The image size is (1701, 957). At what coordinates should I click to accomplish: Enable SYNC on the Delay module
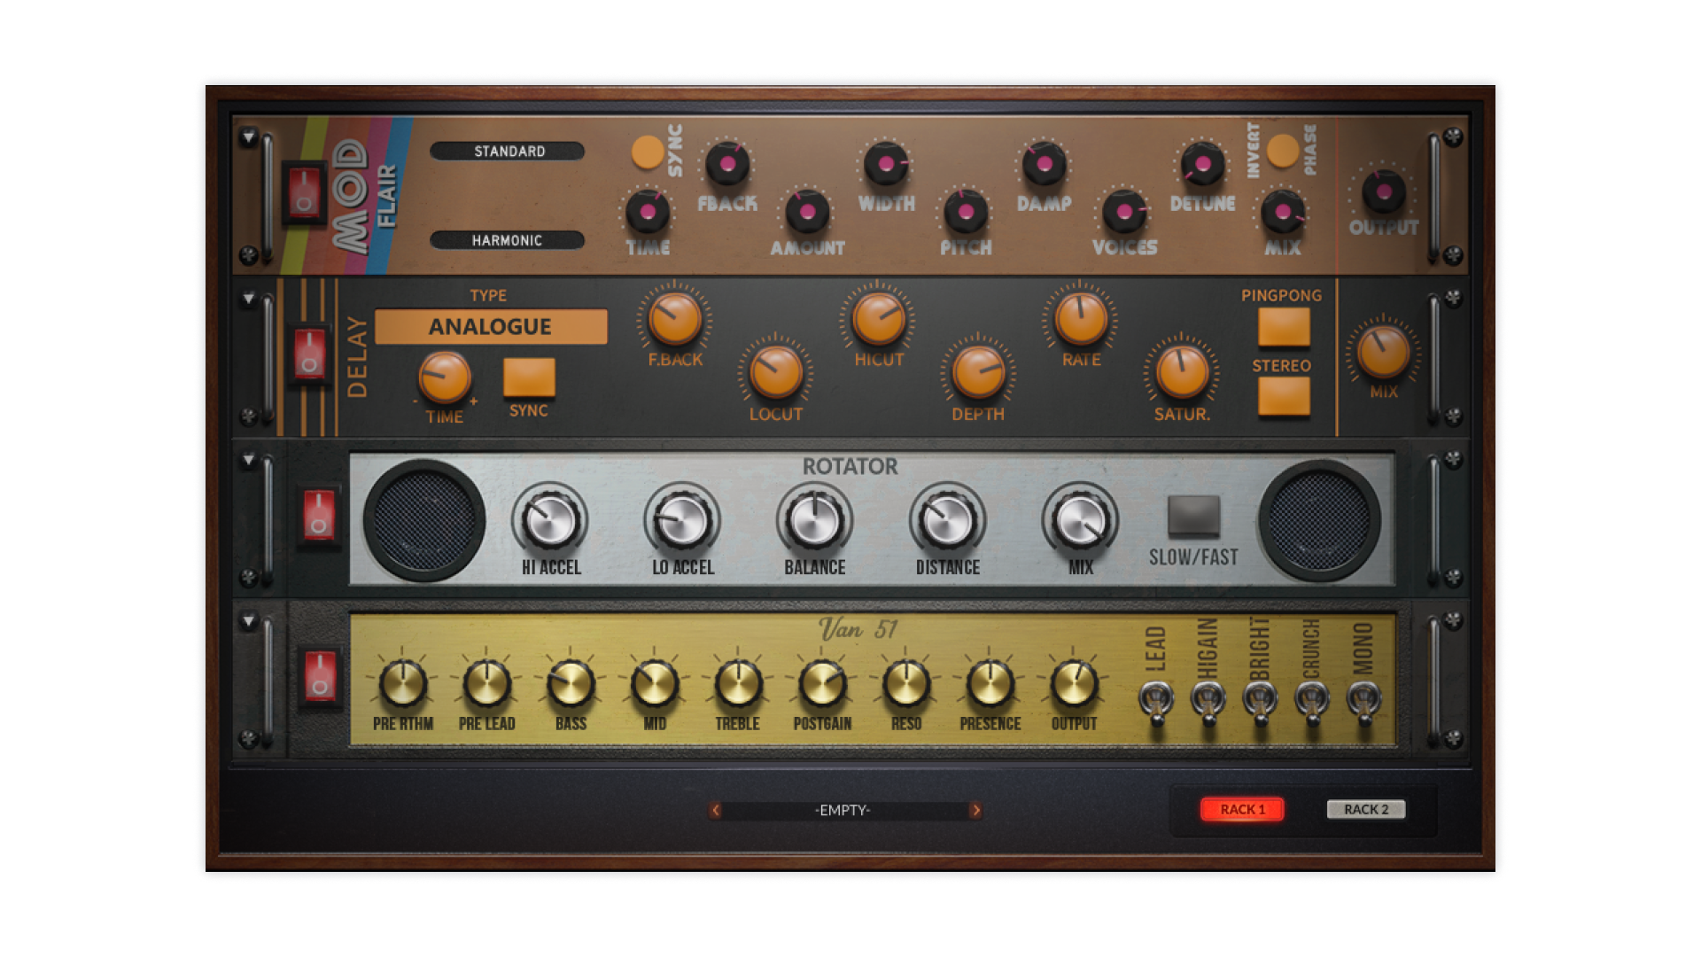point(529,377)
